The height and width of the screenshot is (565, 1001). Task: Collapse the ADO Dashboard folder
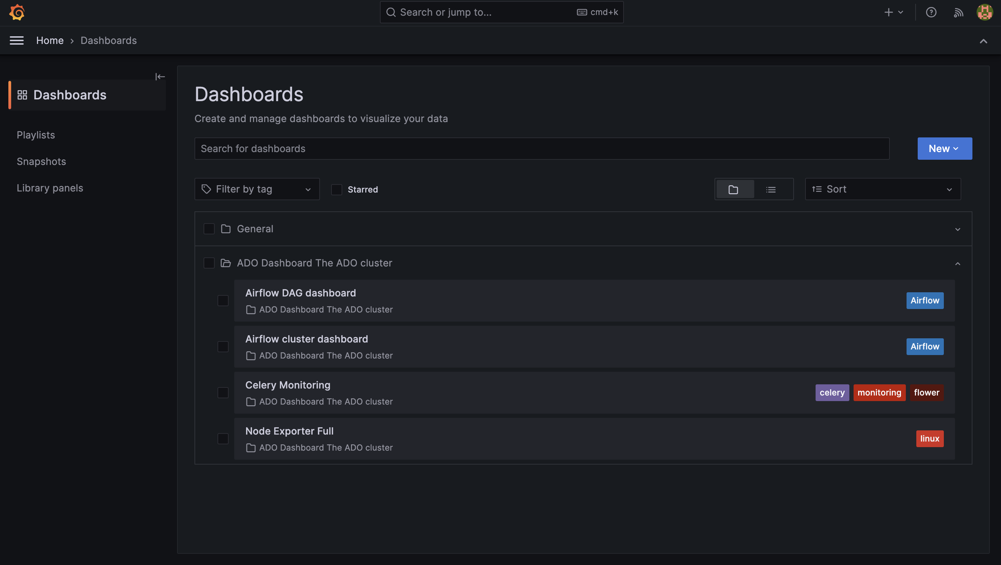pos(958,263)
